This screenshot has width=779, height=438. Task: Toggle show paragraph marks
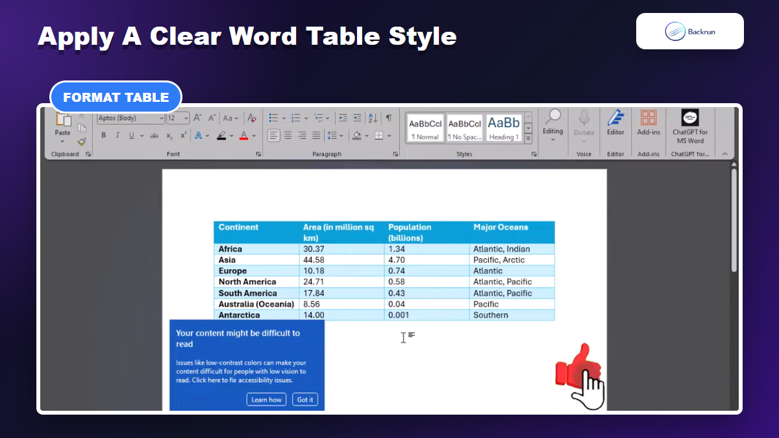[388, 118]
